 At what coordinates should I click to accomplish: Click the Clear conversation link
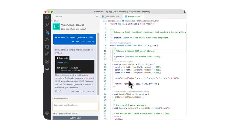(60, 98)
